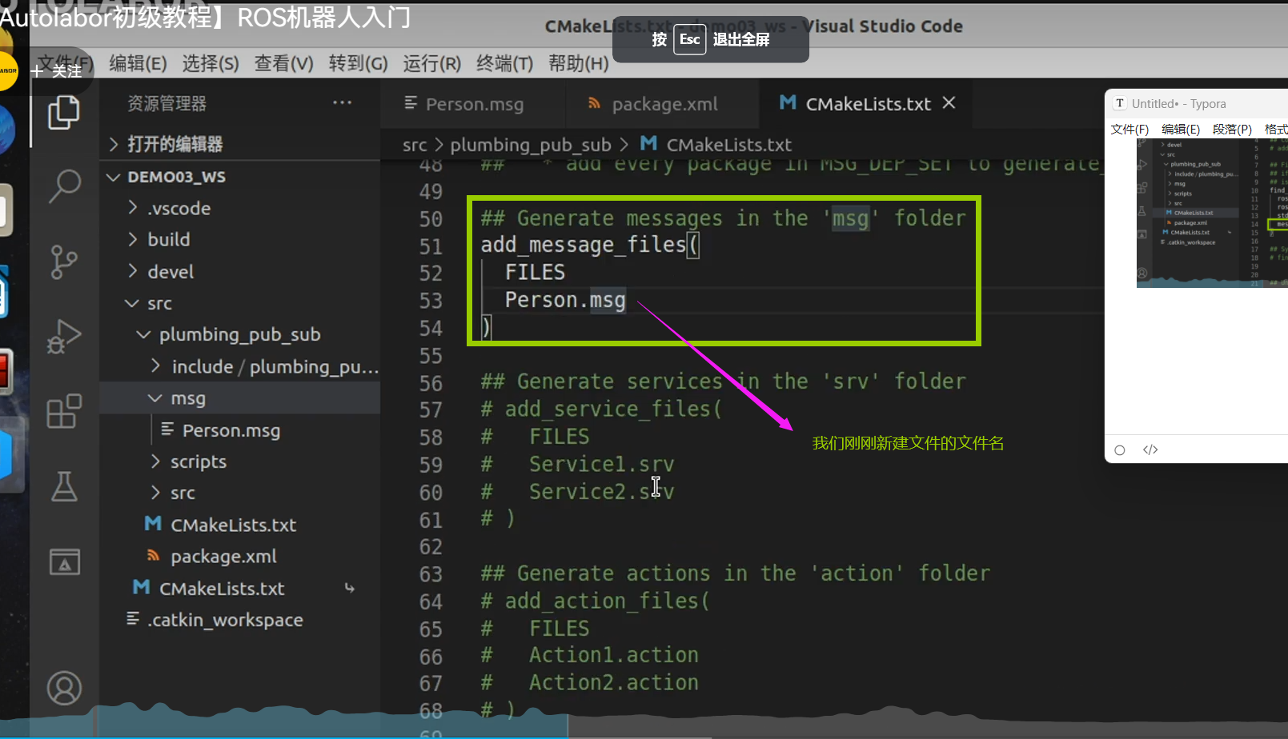Open the 编辑(E) menu in VS Code

pos(138,63)
